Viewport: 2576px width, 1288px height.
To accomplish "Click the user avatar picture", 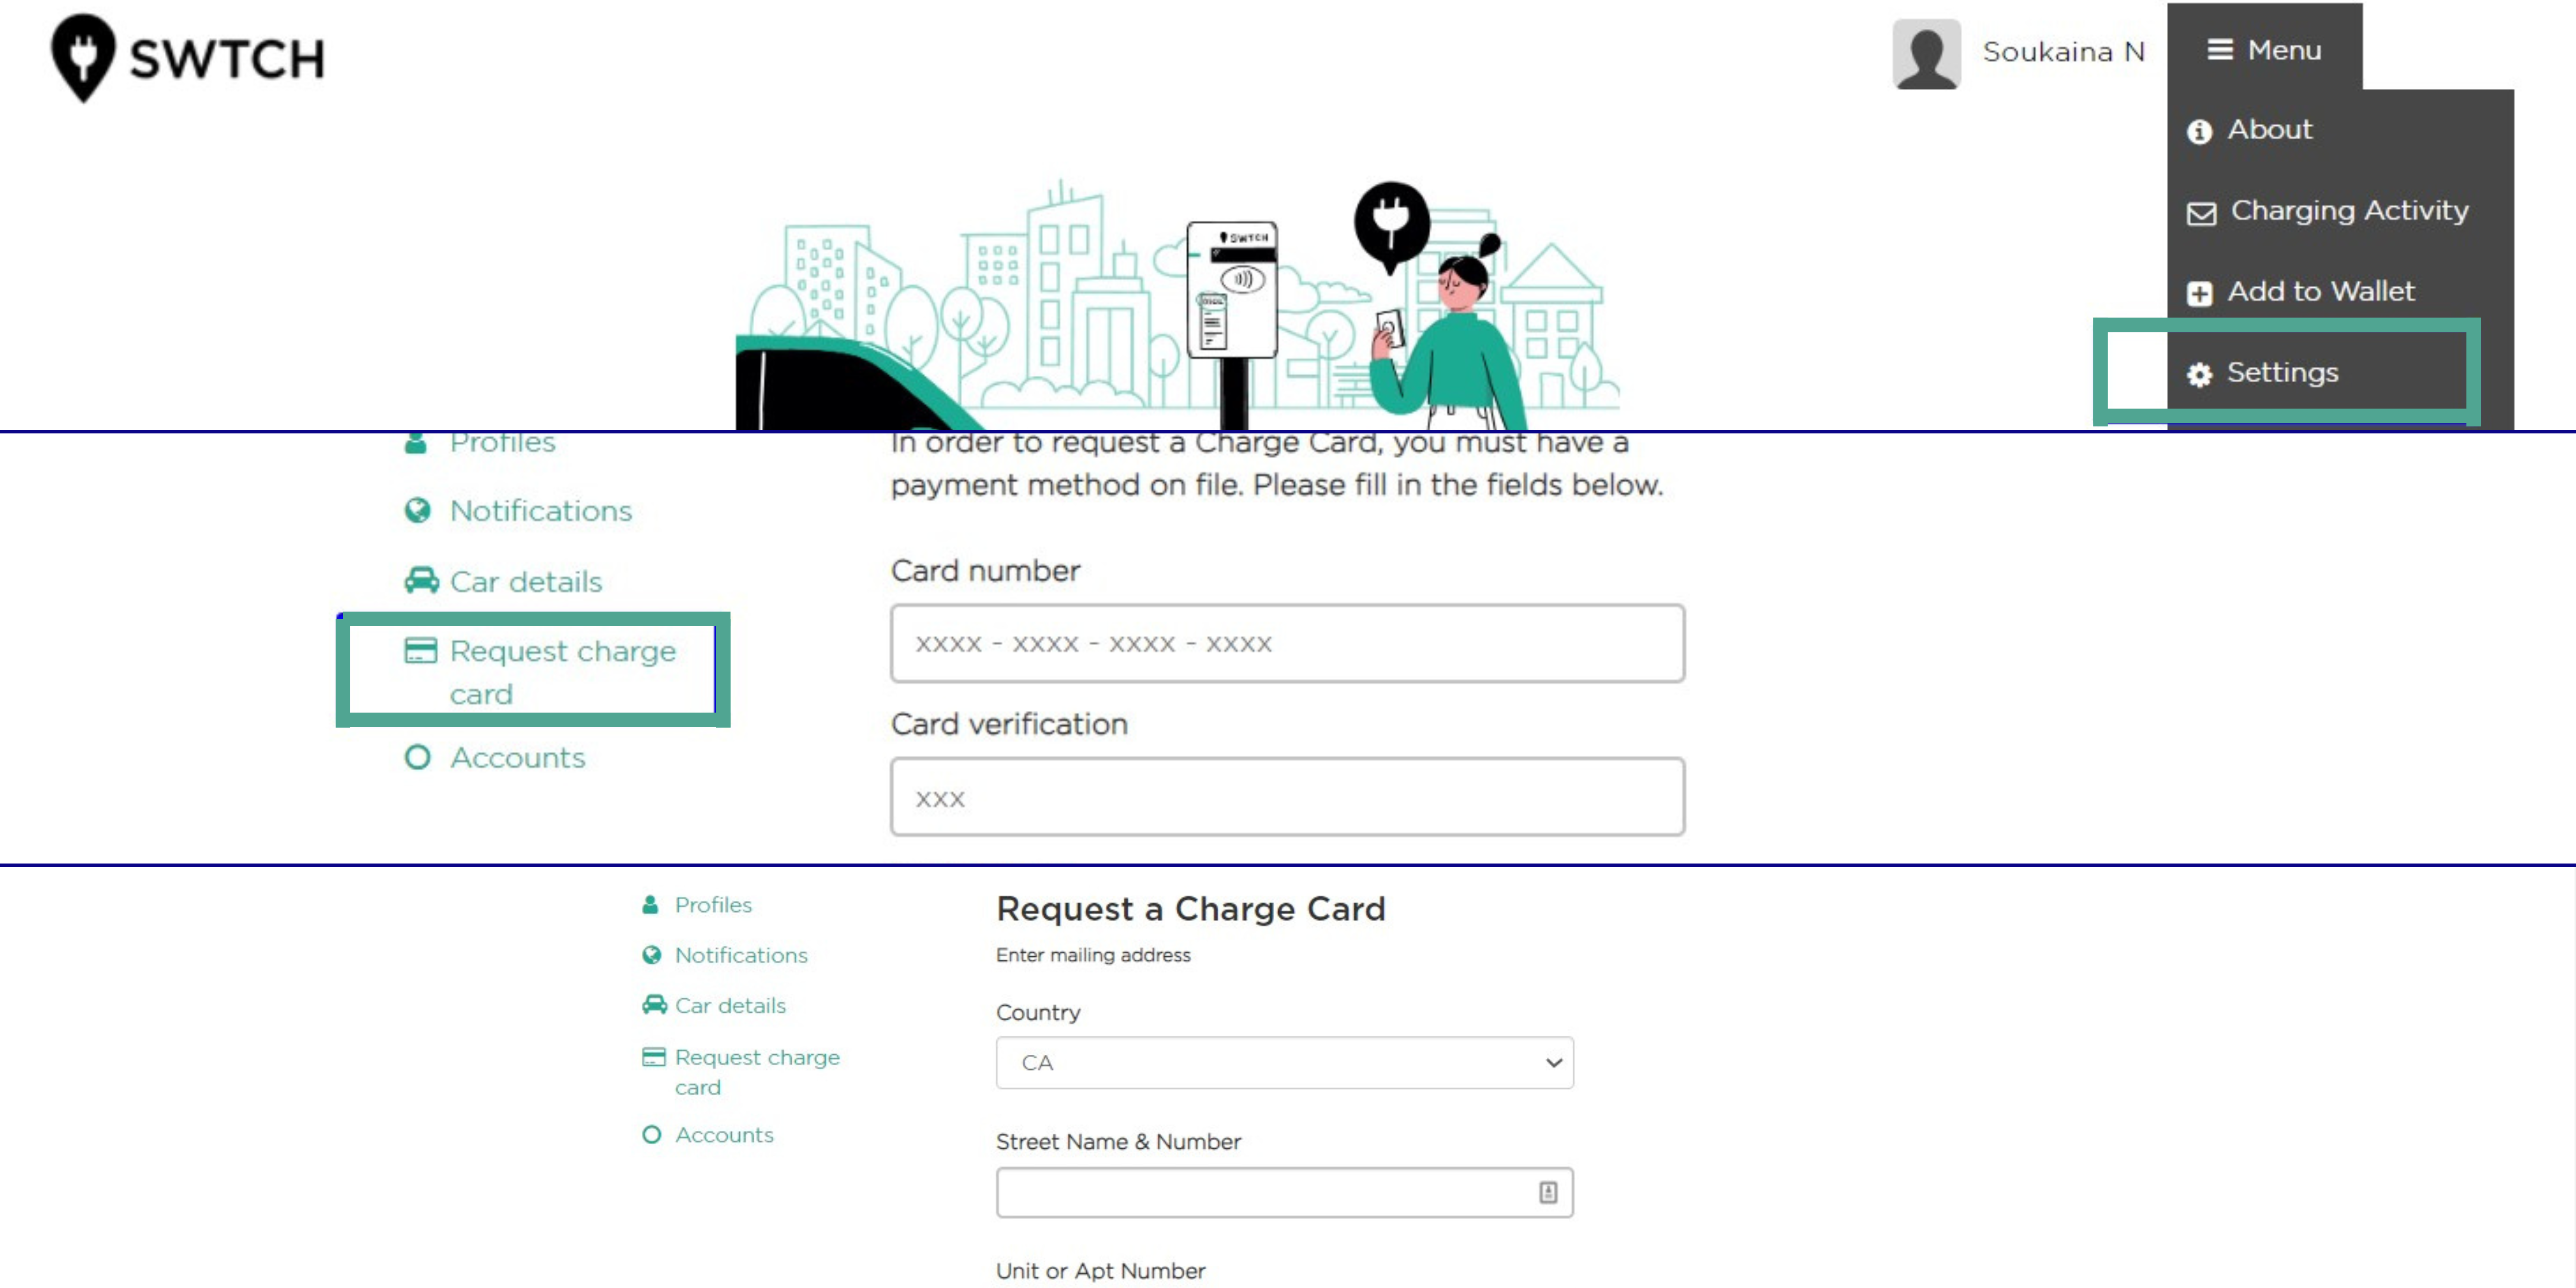I will 1926,54.
